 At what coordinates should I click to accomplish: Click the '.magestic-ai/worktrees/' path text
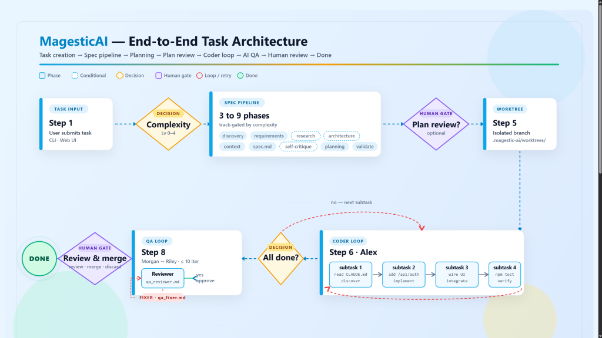click(x=519, y=140)
